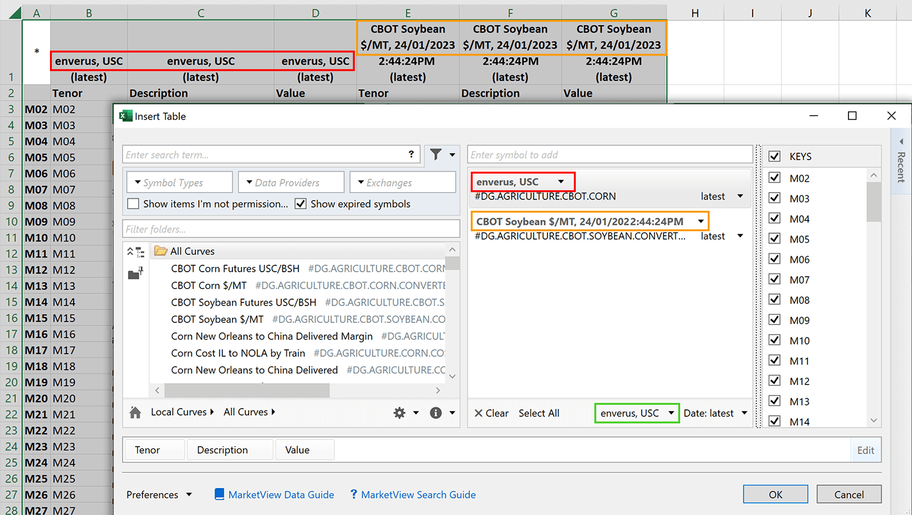Viewport: 912px width, 515px height.
Task: Open the gear settings icon
Action: pyautogui.click(x=400, y=413)
